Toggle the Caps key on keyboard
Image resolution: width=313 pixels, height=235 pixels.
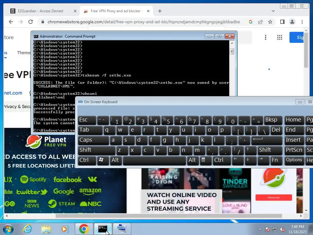pos(94,140)
